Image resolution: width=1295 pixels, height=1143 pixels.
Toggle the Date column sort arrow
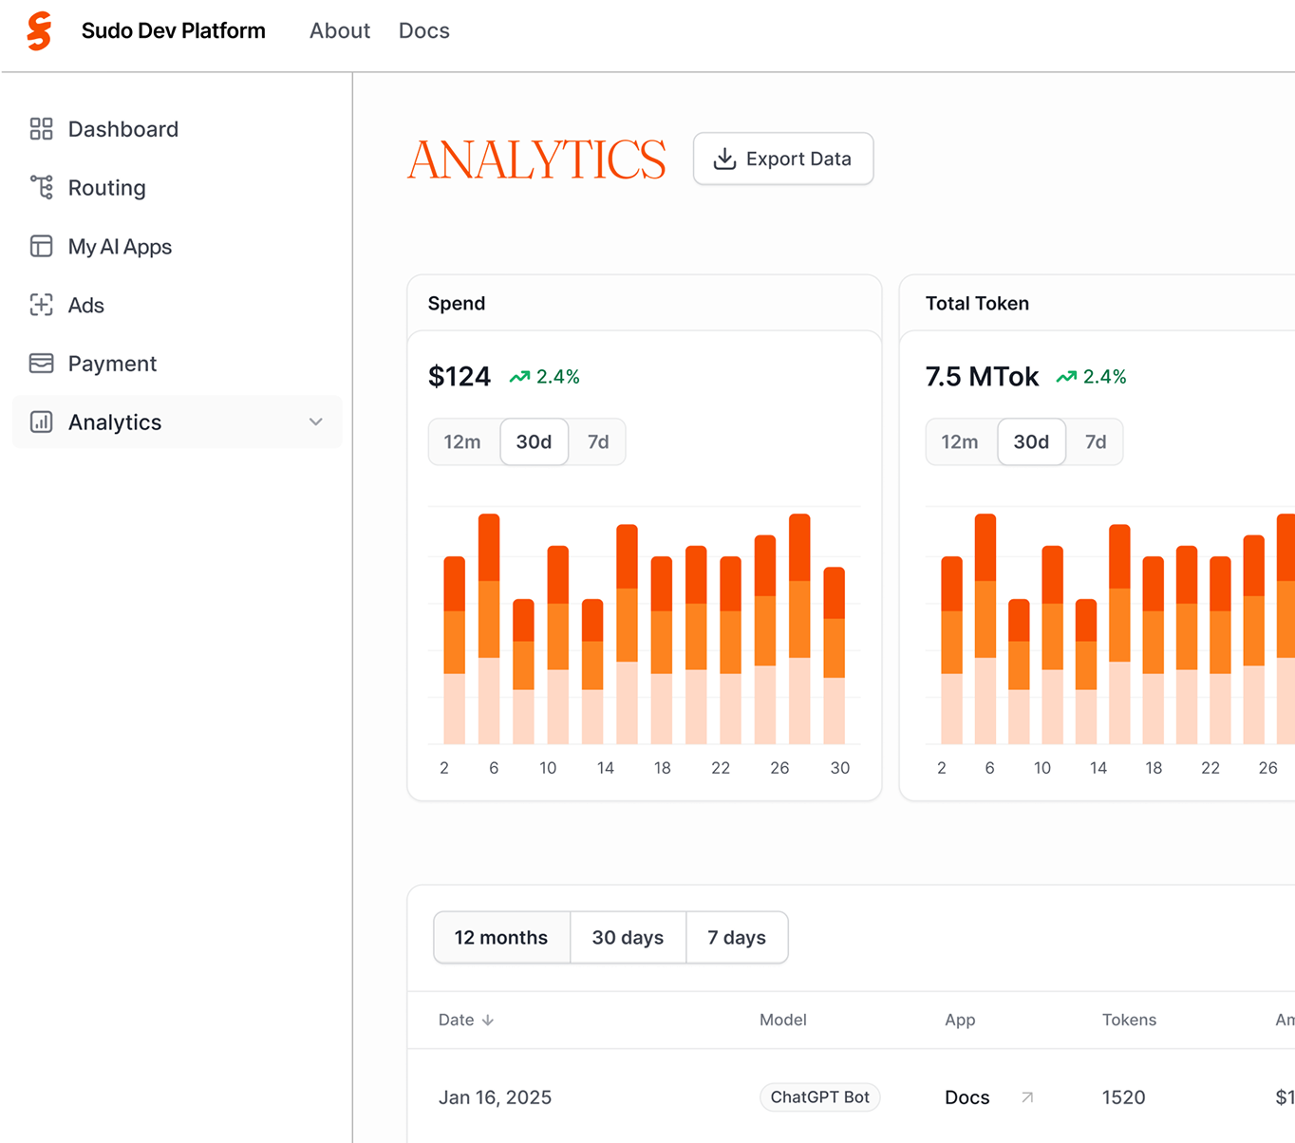(488, 1020)
